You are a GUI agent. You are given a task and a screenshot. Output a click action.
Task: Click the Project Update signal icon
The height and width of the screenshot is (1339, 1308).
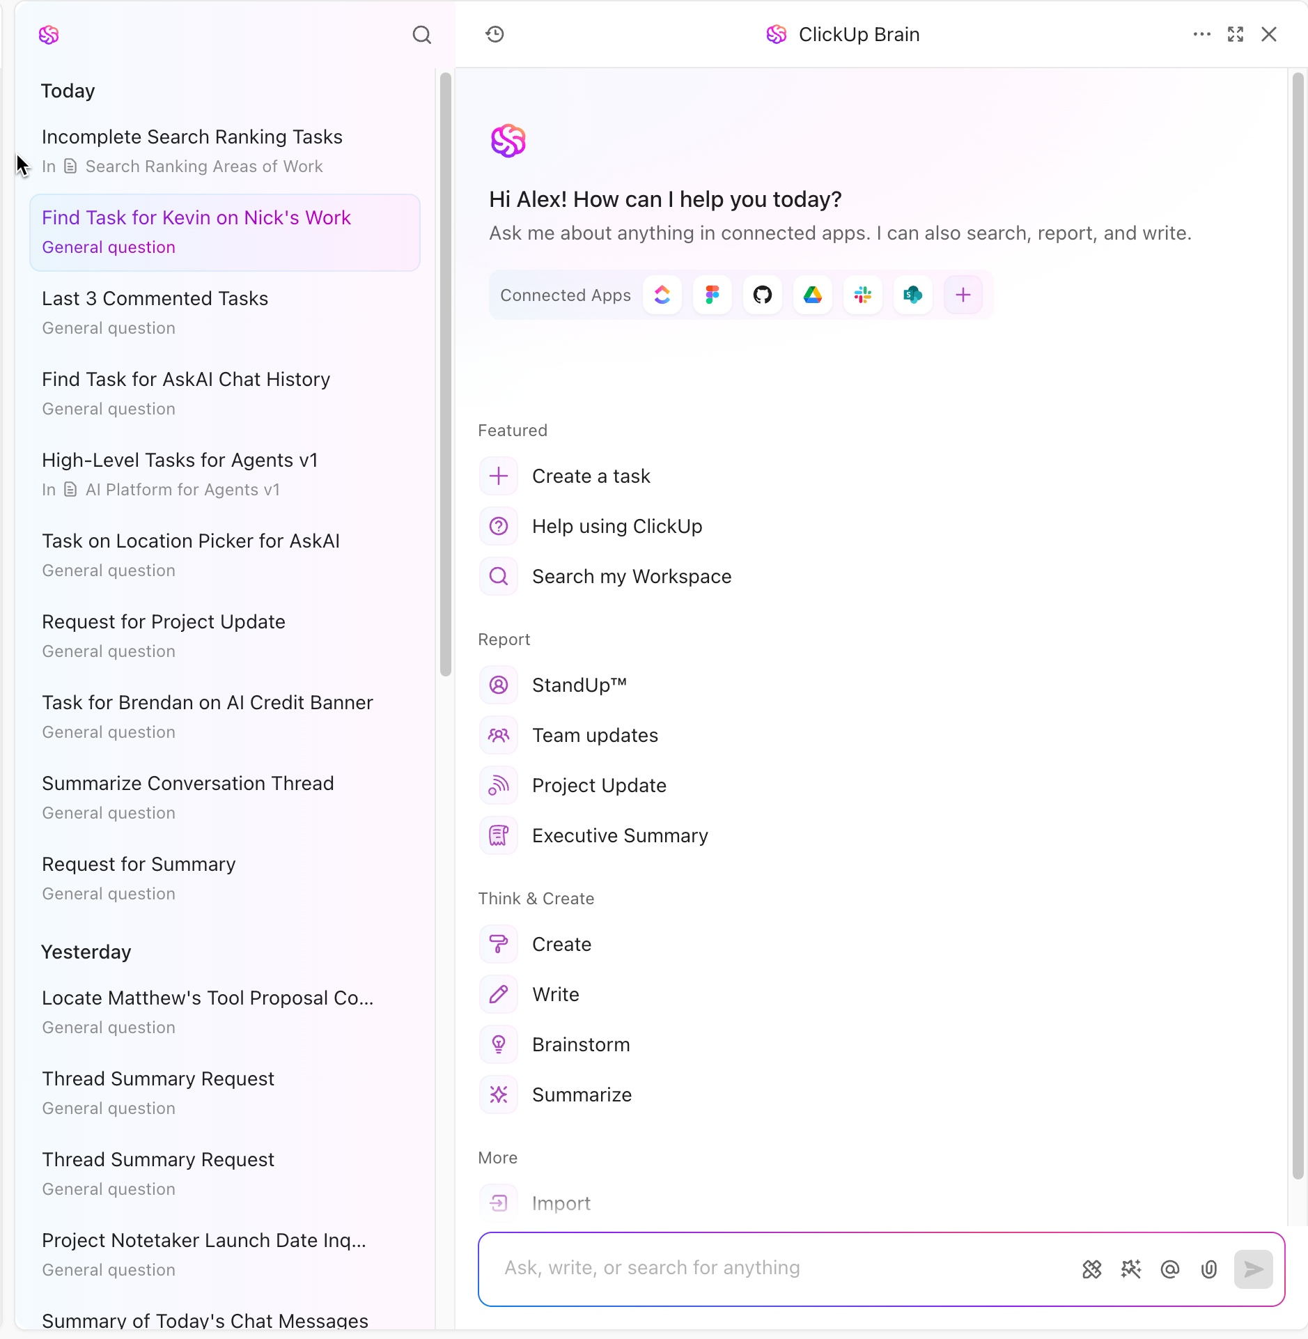point(499,785)
